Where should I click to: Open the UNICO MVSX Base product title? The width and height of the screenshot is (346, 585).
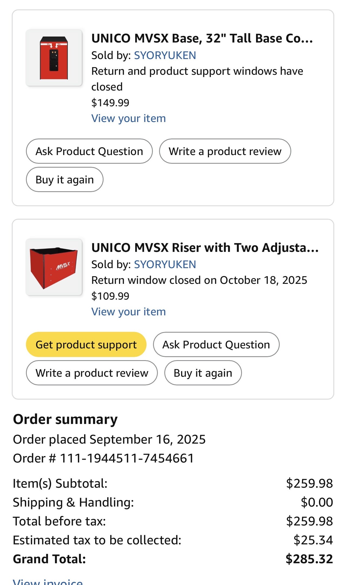(202, 38)
